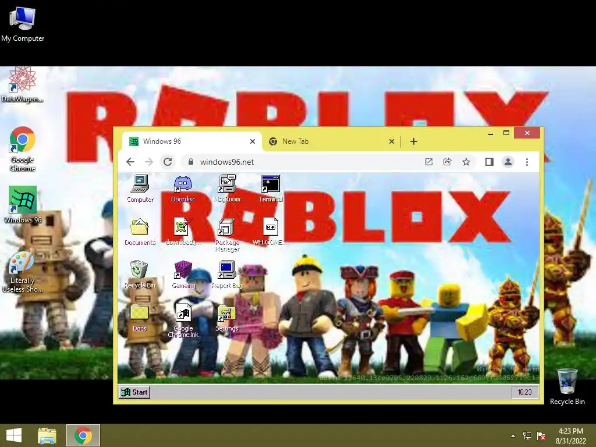This screenshot has width=596, height=447.
Task: Show hidden system tray icons
Action: [513, 436]
